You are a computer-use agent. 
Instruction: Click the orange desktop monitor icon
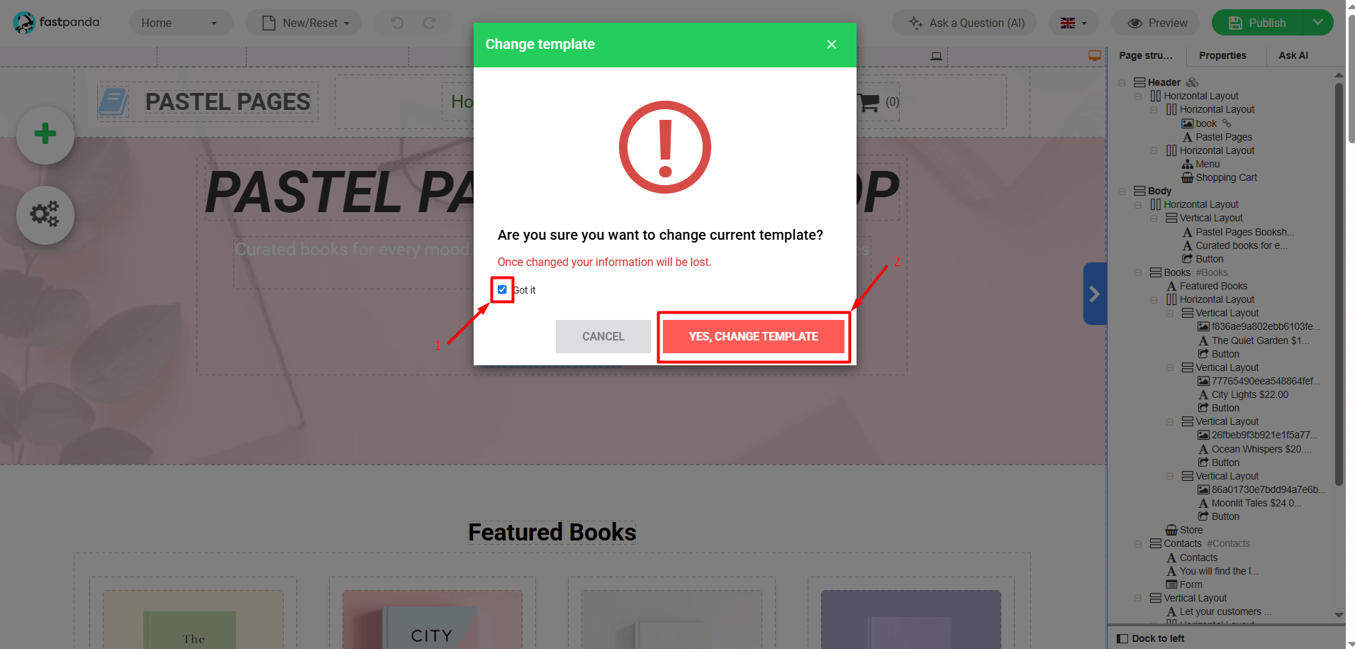1095,55
